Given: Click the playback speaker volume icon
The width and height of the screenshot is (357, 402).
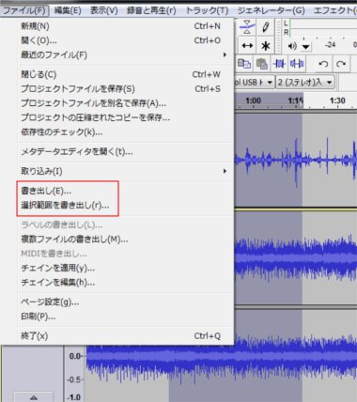Looking at the screenshot, I should point(292,46).
